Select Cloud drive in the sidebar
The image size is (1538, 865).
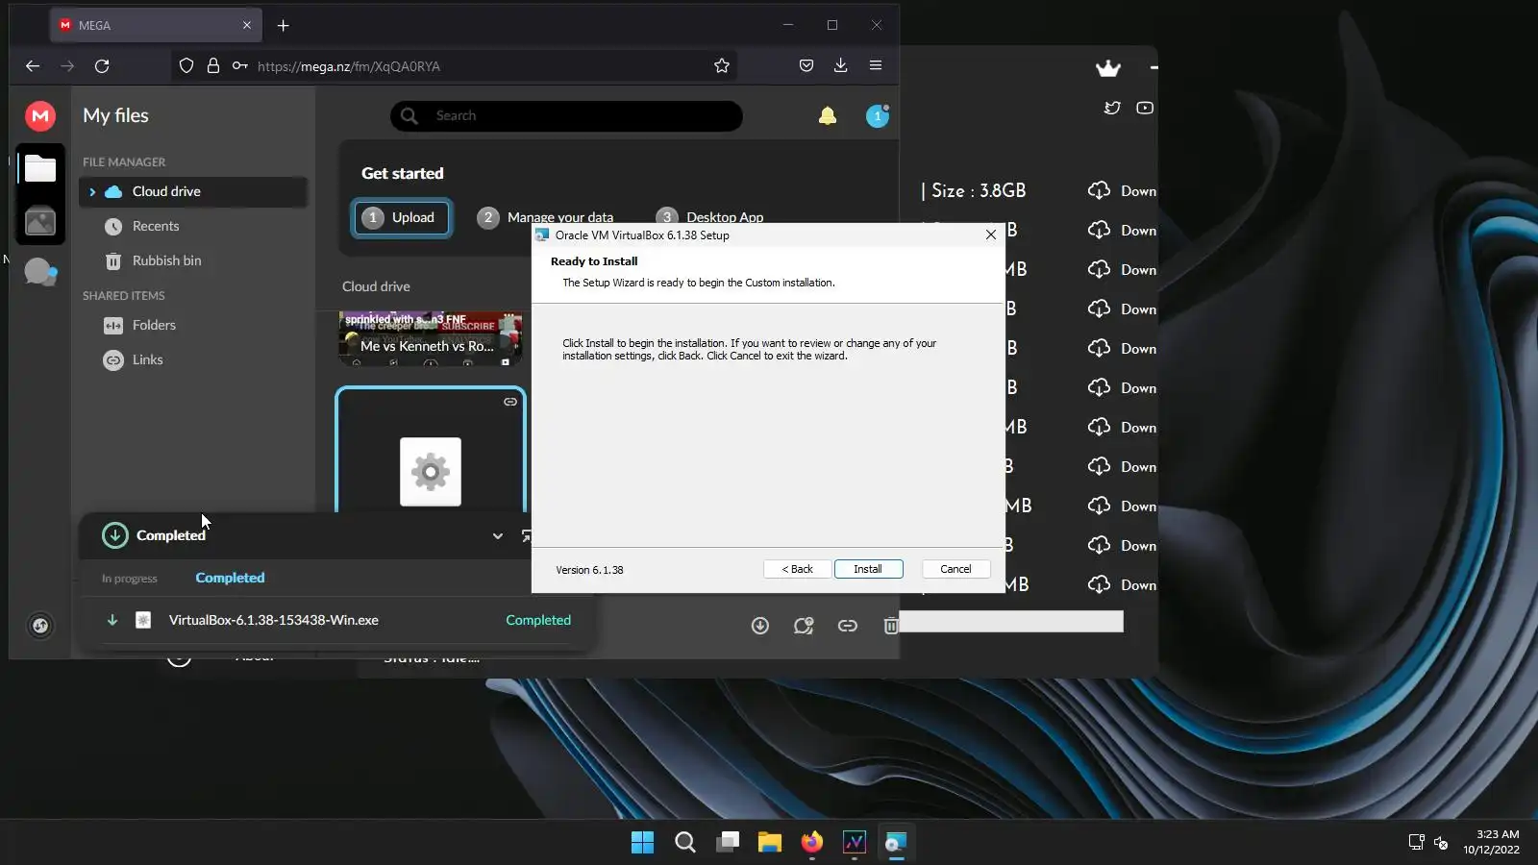pyautogui.click(x=193, y=192)
